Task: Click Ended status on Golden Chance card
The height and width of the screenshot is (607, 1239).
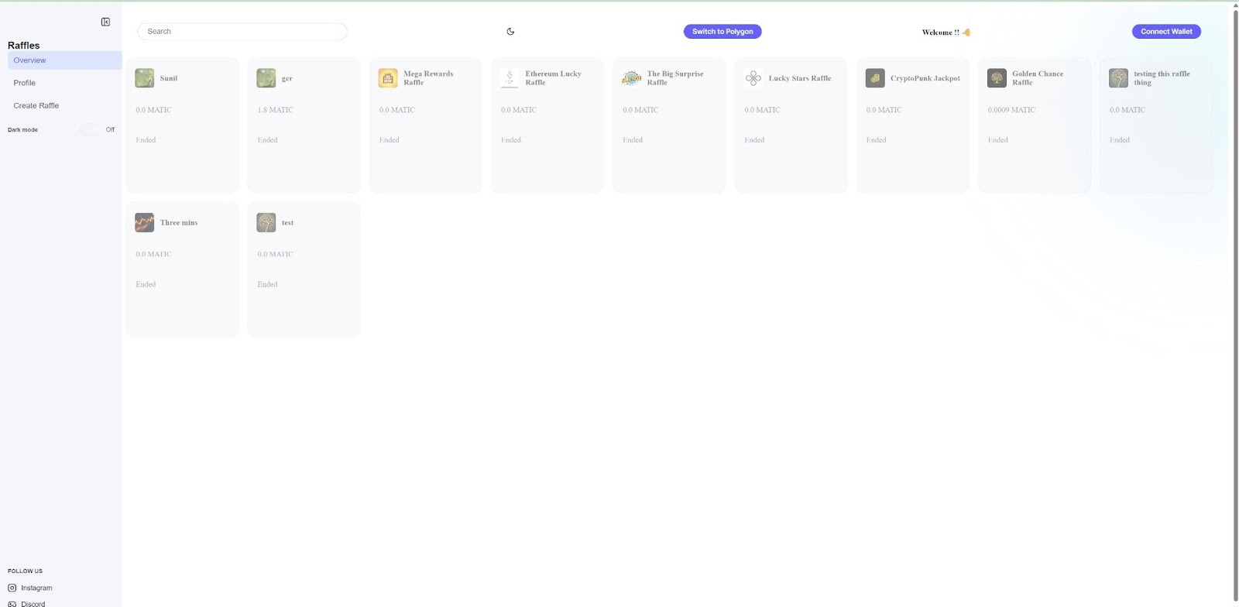Action: (998, 140)
